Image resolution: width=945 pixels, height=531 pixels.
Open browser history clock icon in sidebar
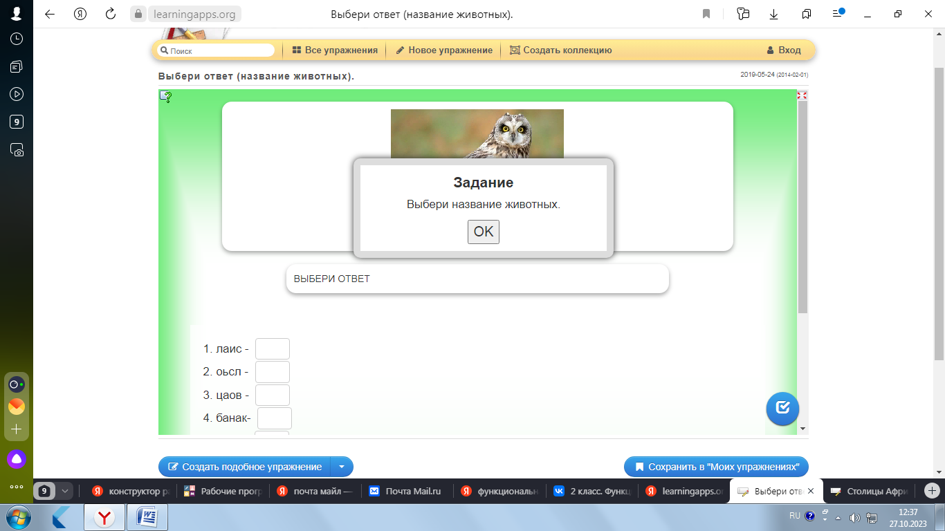point(17,39)
